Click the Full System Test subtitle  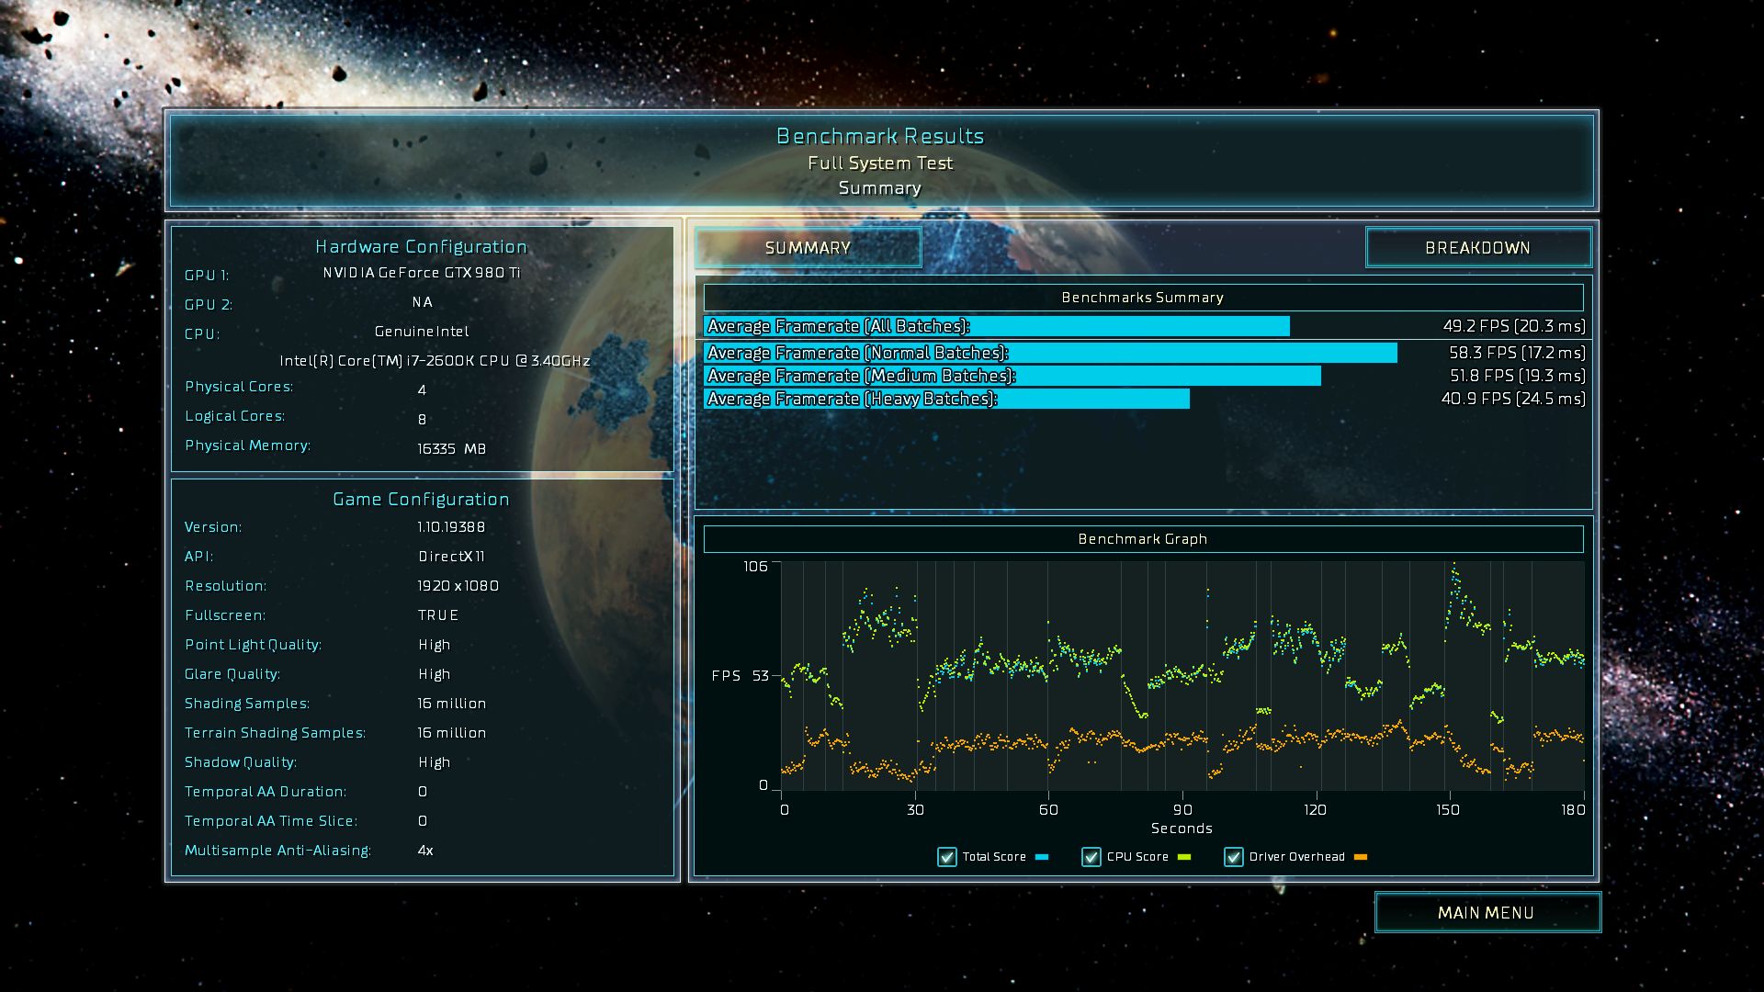click(880, 163)
